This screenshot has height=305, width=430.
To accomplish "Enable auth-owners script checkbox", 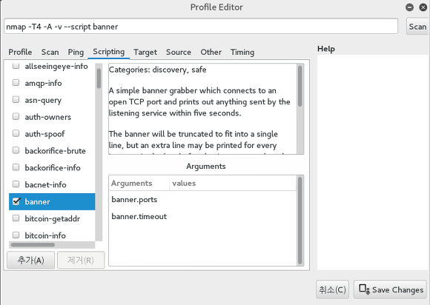I will [x=16, y=116].
